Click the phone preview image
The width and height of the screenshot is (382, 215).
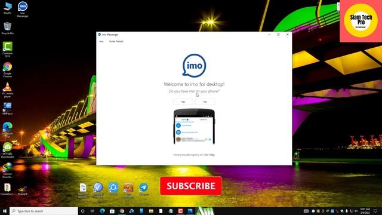pyautogui.click(x=194, y=127)
